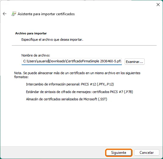Click the 'Archivo para importar' heading
This screenshot has width=163, height=159.
(x=31, y=33)
